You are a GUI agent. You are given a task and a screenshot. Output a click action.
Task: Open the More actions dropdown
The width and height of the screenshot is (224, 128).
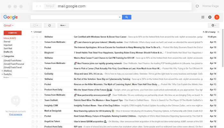pos(63,25)
